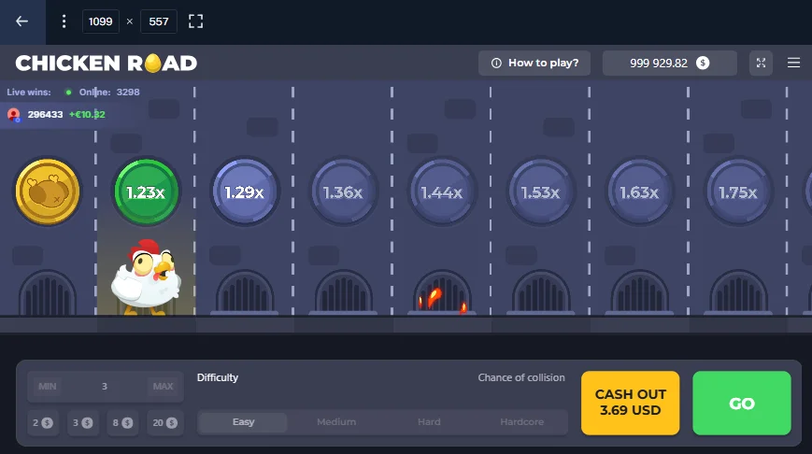Click the Chicken Road logo
812x454 pixels.
click(x=107, y=64)
